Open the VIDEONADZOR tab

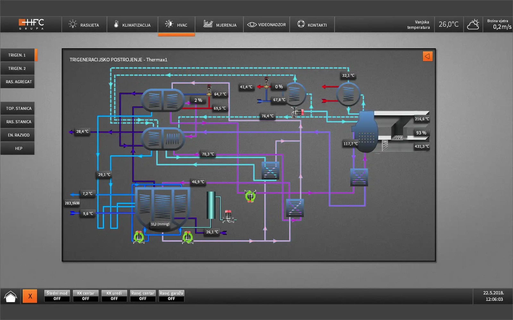coord(266,25)
